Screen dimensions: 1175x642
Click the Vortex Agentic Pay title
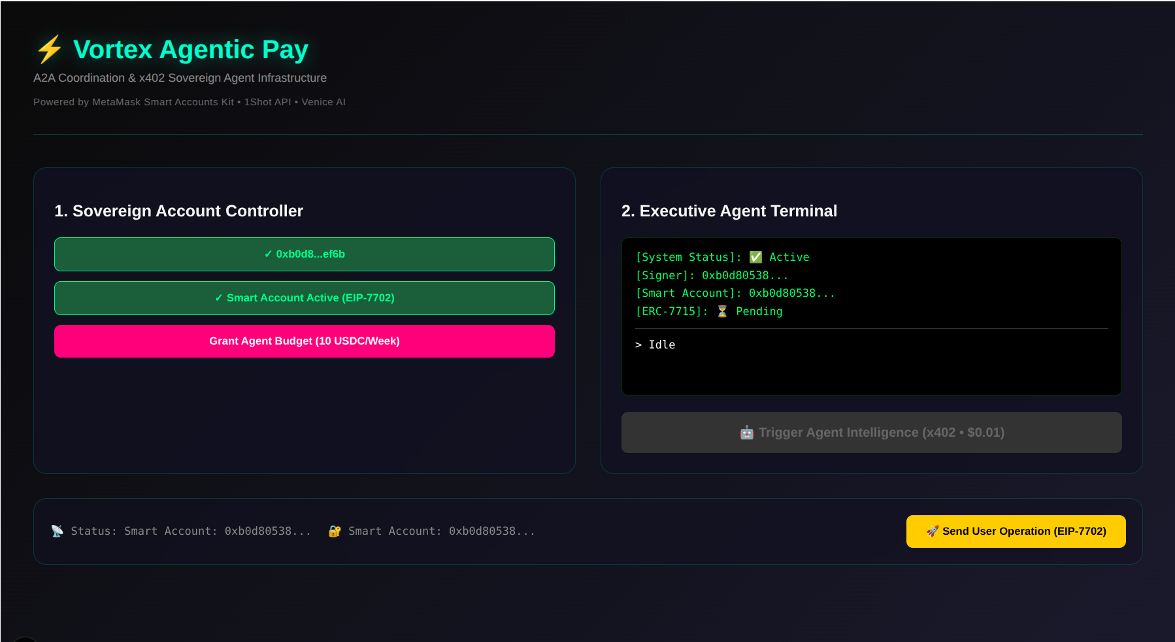[x=190, y=50]
